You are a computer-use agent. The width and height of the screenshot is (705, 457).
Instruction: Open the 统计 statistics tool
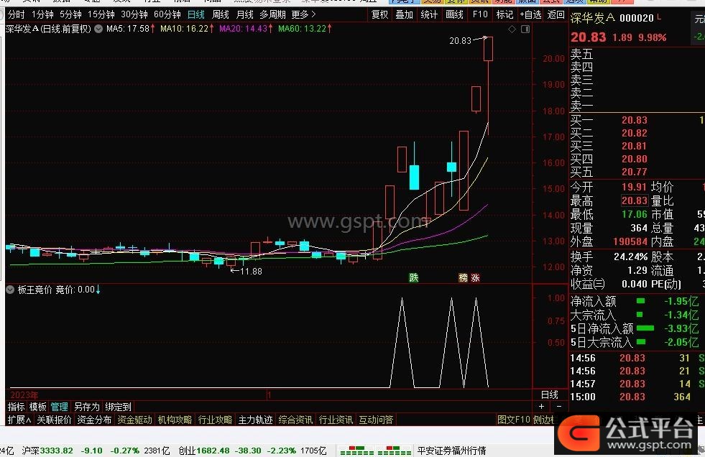(x=429, y=15)
